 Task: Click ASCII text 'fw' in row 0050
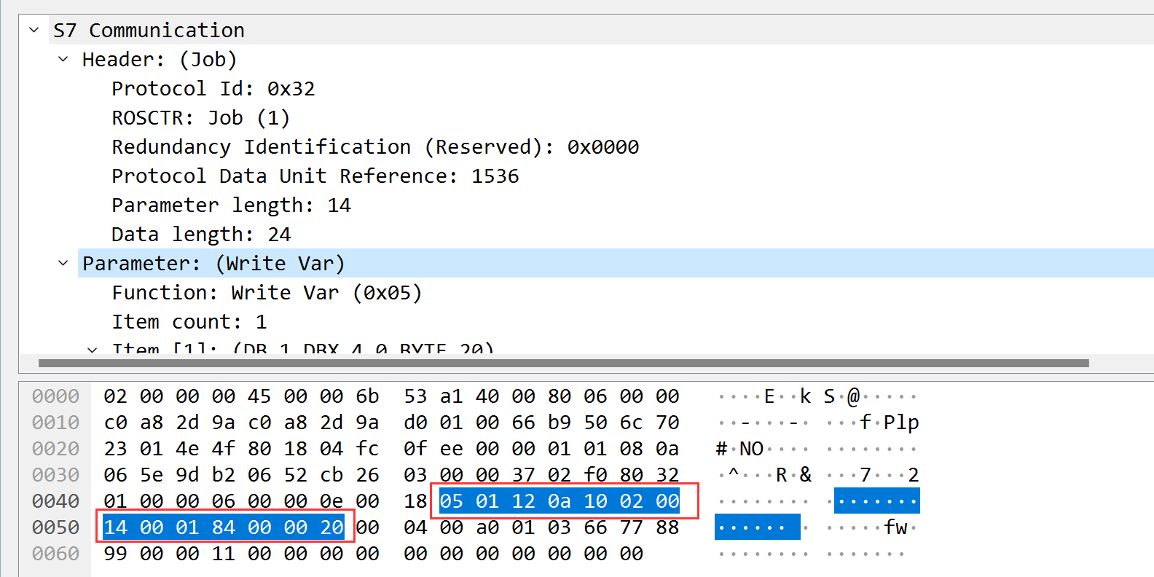895,527
